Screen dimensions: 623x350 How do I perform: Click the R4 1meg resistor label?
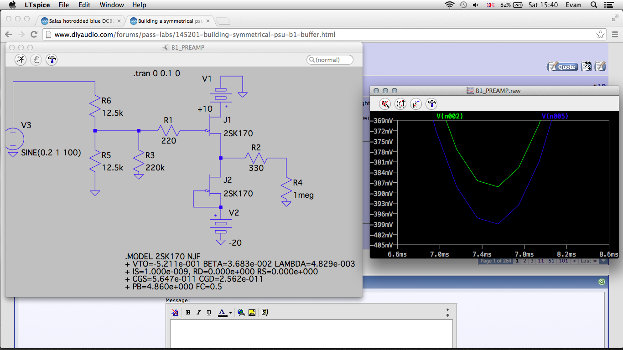coord(303,189)
